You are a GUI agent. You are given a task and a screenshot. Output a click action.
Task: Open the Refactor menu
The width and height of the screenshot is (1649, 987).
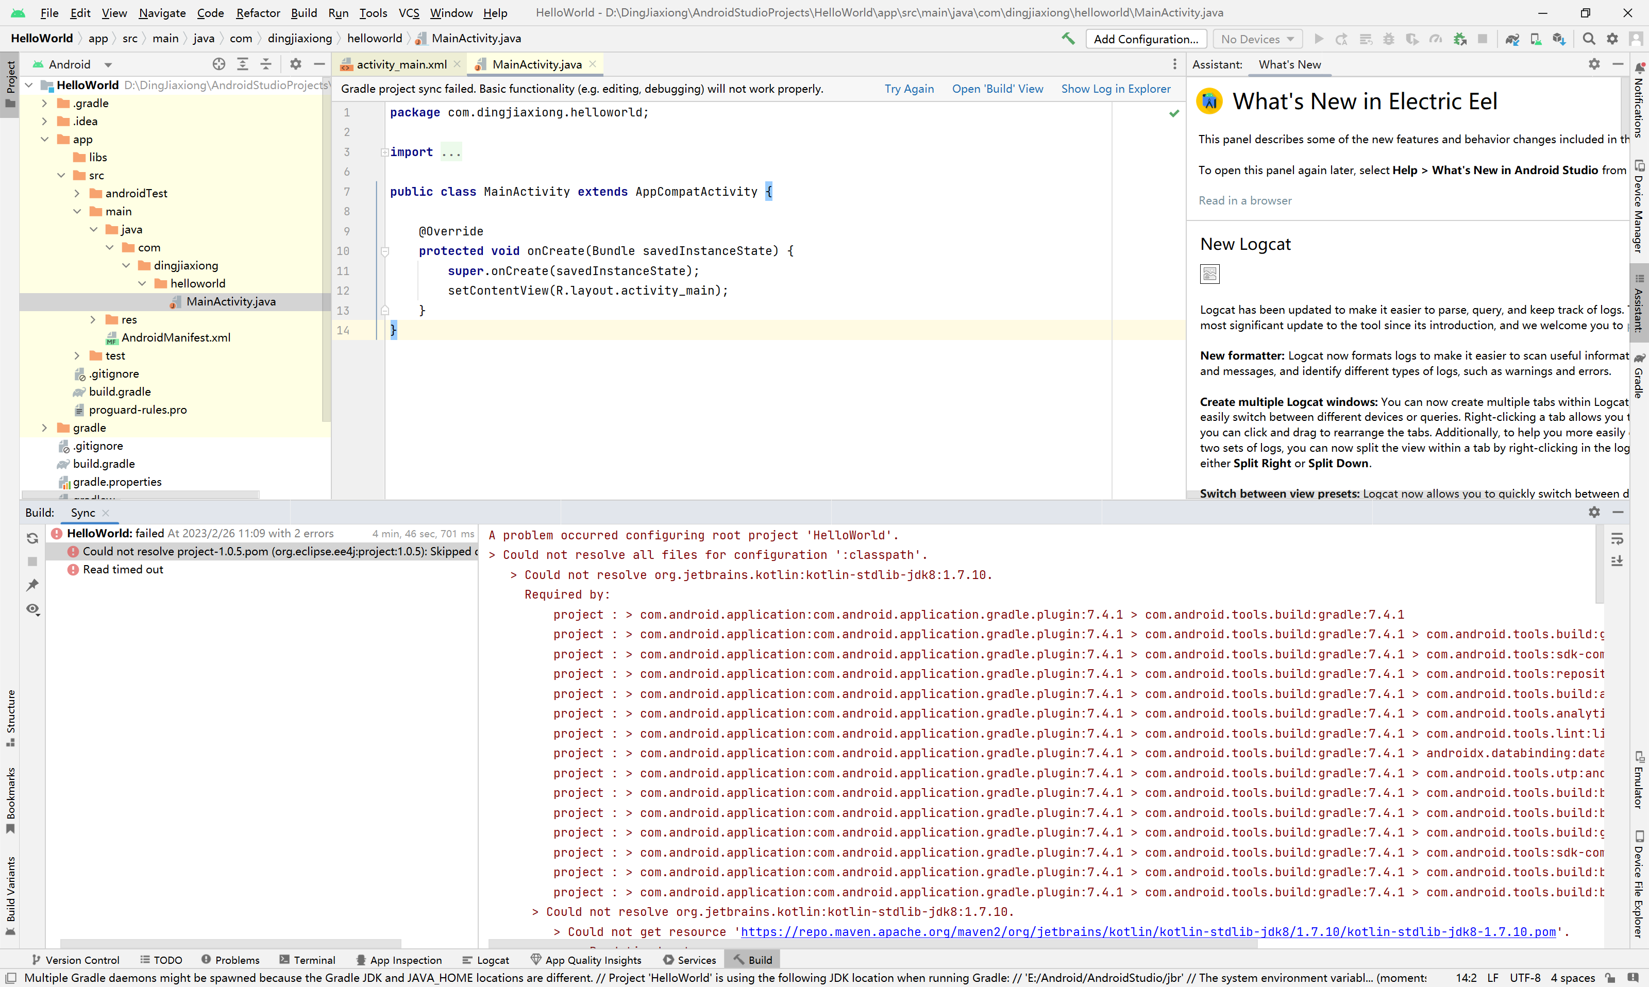pos(258,13)
